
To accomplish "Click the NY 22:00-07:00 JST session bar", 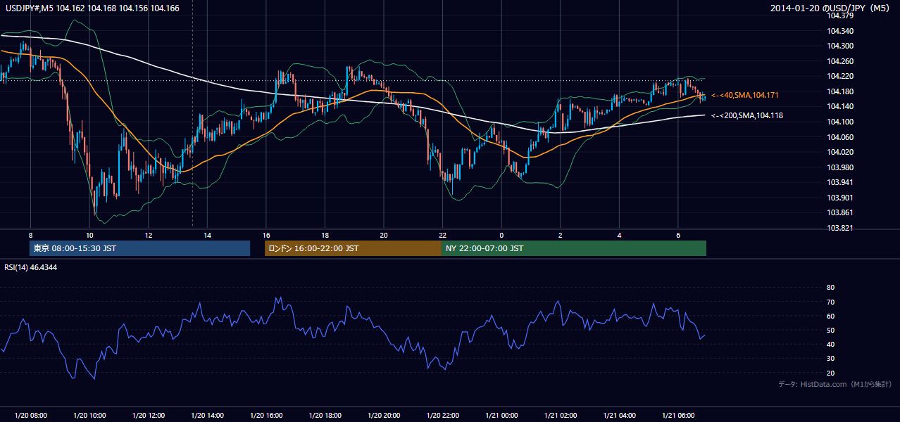I will click(574, 248).
